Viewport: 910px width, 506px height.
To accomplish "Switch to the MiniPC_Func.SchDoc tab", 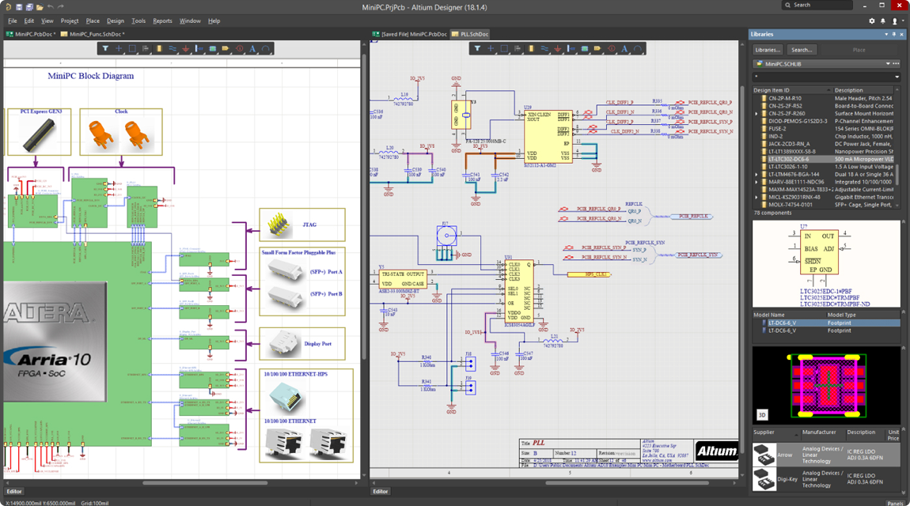I will (93, 34).
